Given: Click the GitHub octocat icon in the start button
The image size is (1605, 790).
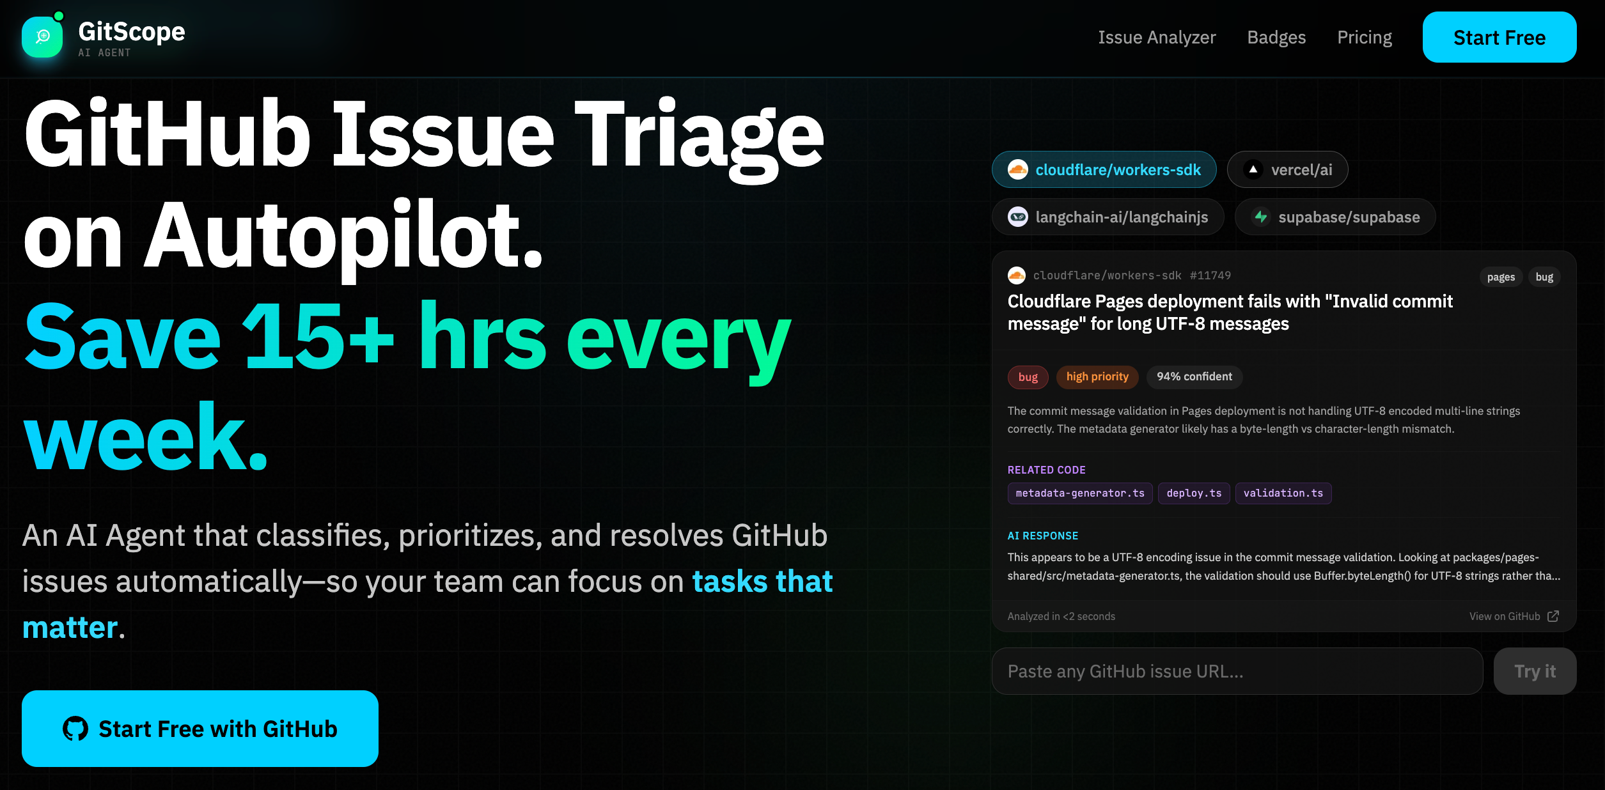Looking at the screenshot, I should pyautogui.click(x=75, y=729).
